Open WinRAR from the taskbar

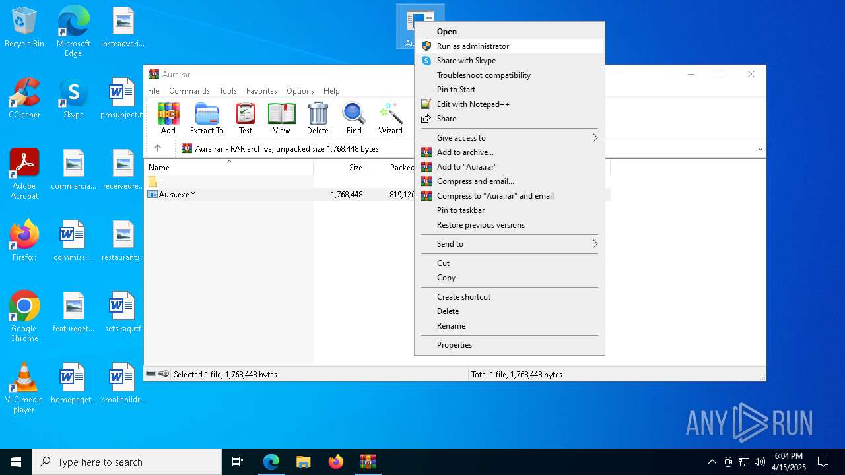368,462
